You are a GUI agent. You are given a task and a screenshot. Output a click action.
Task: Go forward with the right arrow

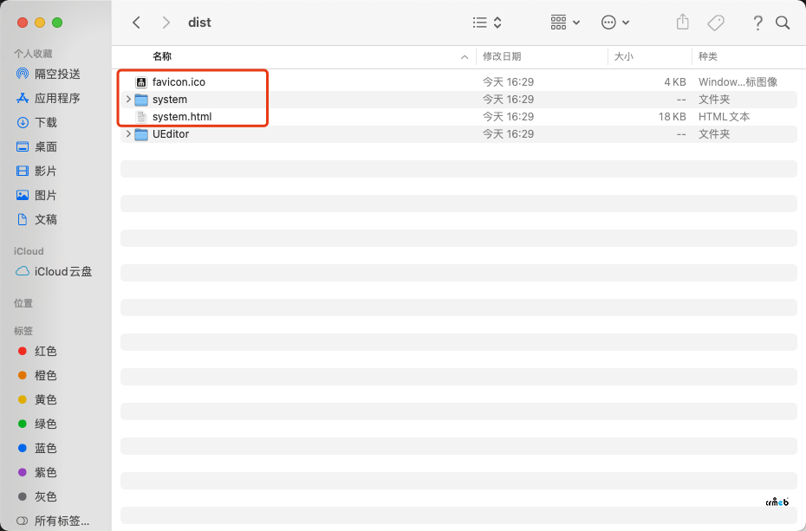pos(166,23)
